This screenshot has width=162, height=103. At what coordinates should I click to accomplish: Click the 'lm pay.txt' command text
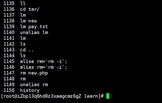pyautogui.click(x=34, y=27)
